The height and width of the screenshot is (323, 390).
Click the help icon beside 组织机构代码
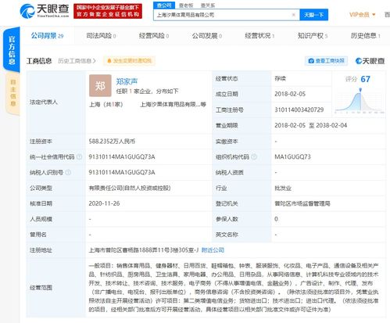point(254,156)
